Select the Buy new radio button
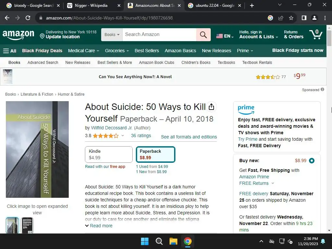332x249 pixels. pyautogui.click(x=312, y=161)
